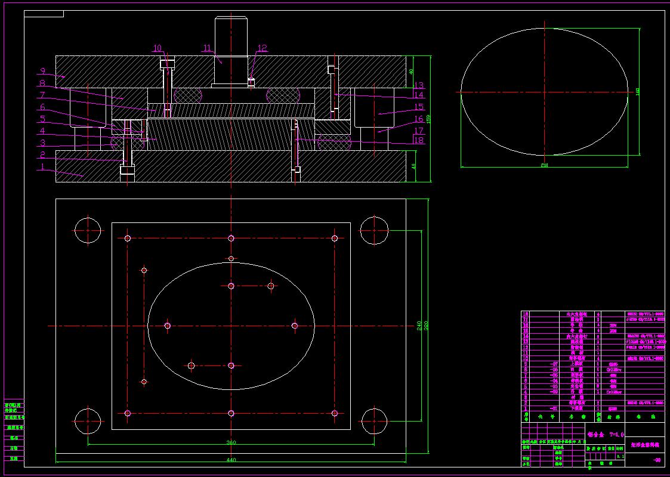Select the 160 ellipse height dimension
The height and width of the screenshot is (477, 670).
[638, 92]
